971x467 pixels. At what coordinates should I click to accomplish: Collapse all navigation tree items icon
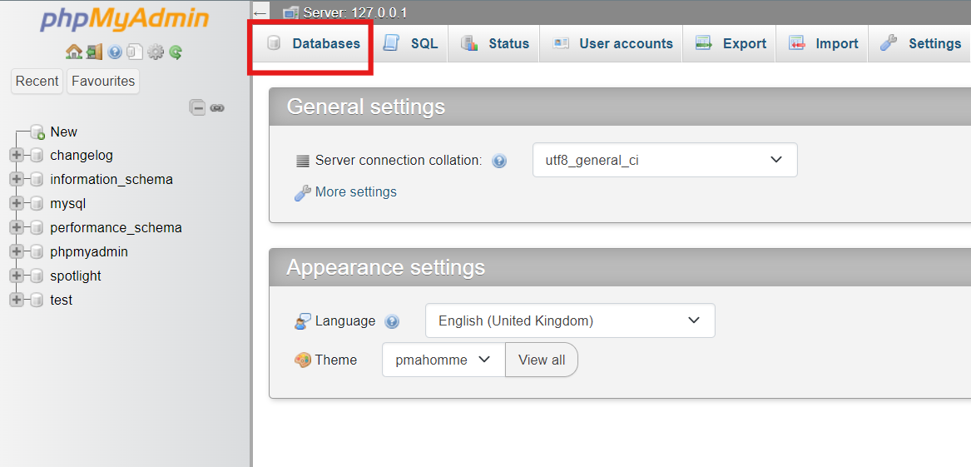click(x=197, y=107)
